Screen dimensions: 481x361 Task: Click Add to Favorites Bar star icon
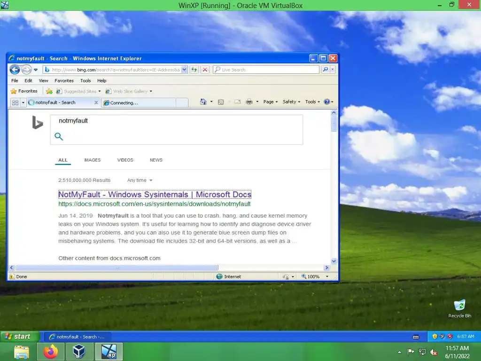click(x=49, y=91)
